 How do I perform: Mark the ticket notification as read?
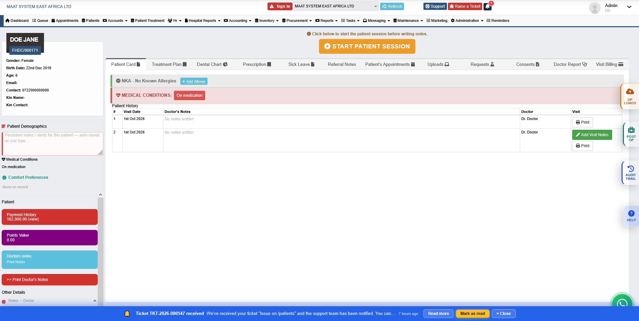click(472, 314)
